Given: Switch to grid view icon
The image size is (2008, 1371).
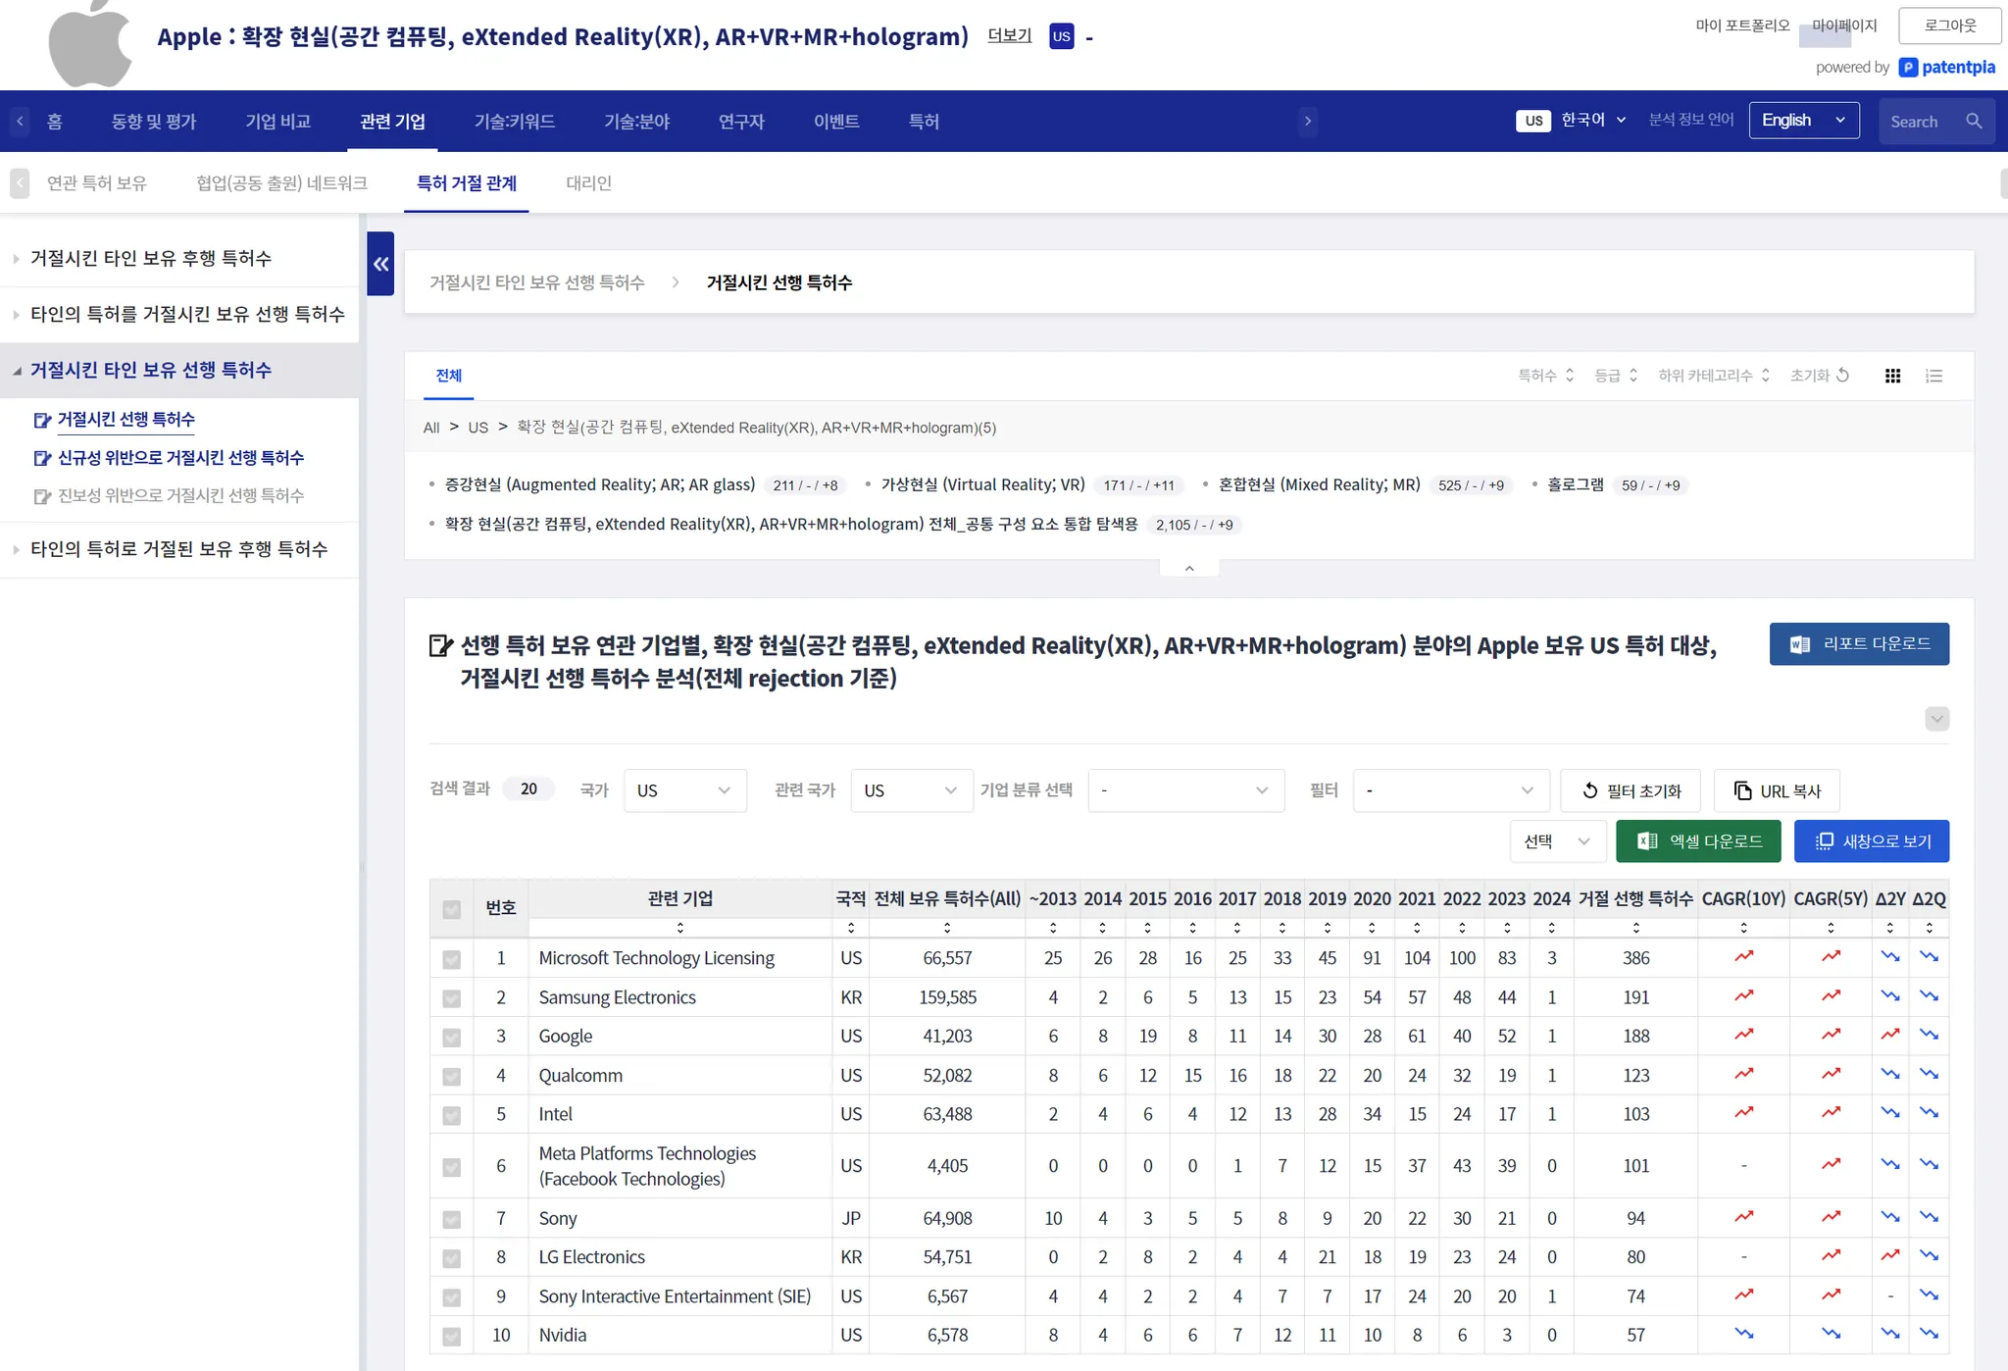Looking at the screenshot, I should (1892, 376).
